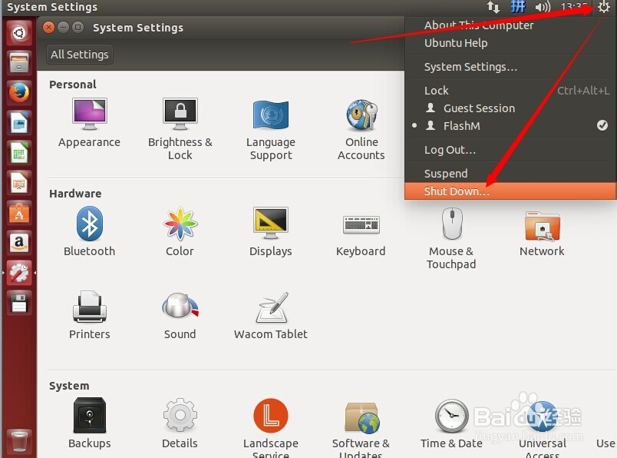
Task: Open input method indicator in panel
Action: tap(518, 7)
